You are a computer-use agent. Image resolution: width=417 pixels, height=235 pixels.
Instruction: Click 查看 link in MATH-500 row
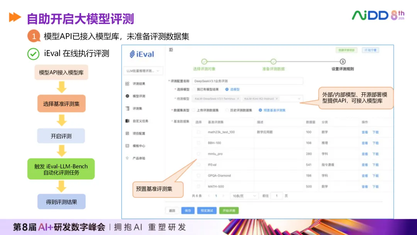(364, 187)
